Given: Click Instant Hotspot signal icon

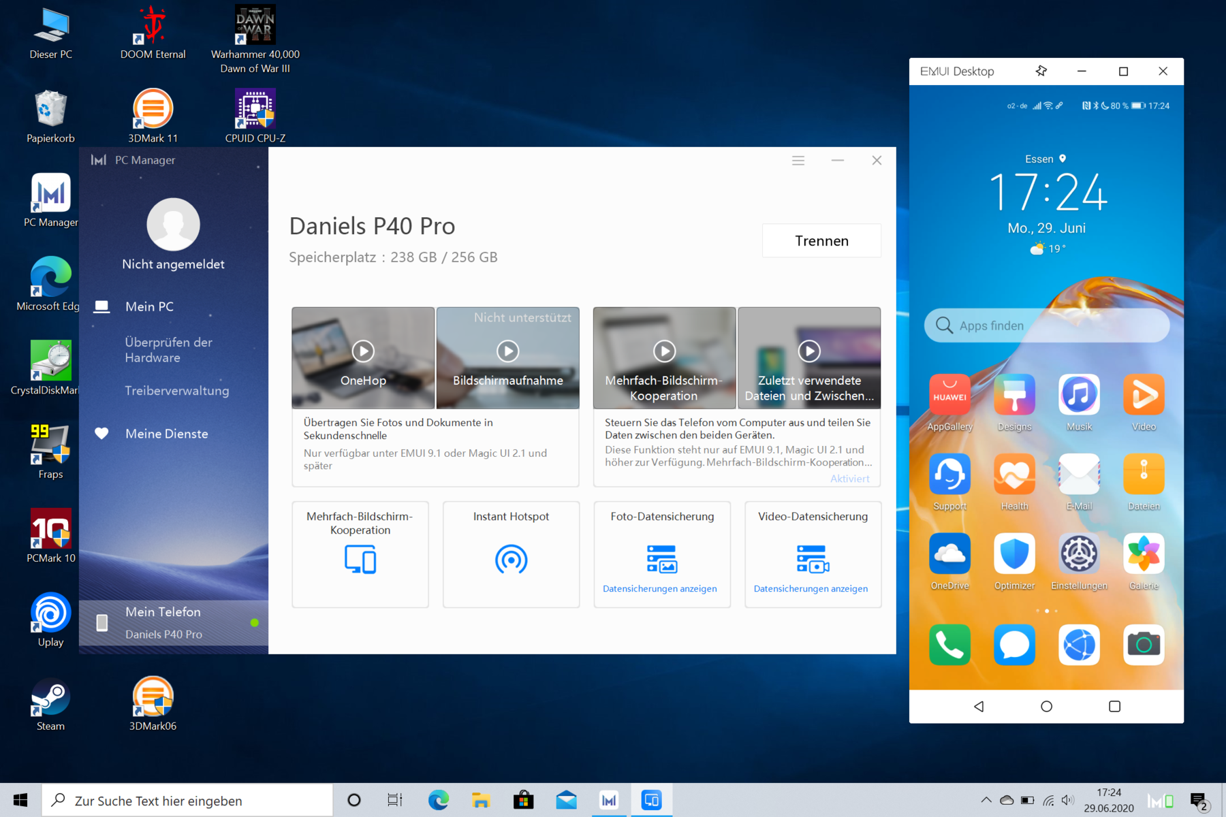Looking at the screenshot, I should (511, 560).
